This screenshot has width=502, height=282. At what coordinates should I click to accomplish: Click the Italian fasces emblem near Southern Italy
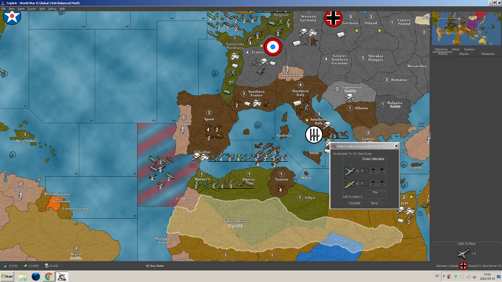(x=314, y=134)
